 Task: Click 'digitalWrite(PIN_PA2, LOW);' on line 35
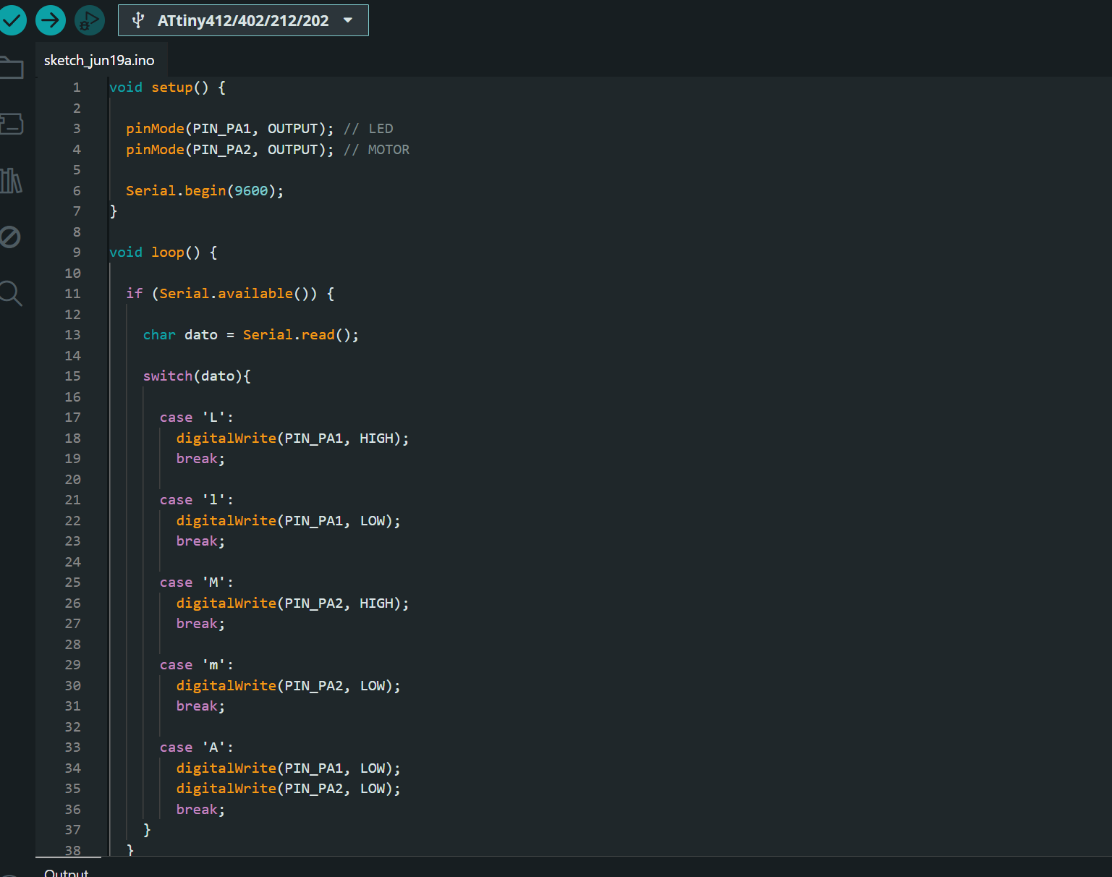[289, 789]
